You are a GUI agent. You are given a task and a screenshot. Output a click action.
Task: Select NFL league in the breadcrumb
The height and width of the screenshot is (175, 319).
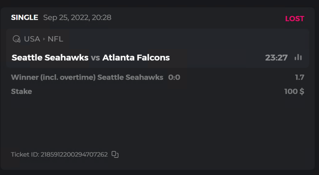[56, 39]
